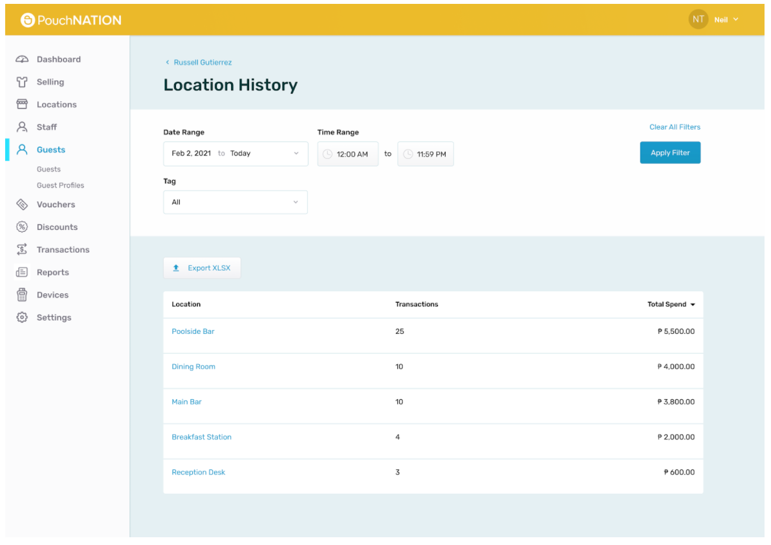Screen dimensions: 771x545
Task: Open the Settings menu item
Action: (x=54, y=318)
